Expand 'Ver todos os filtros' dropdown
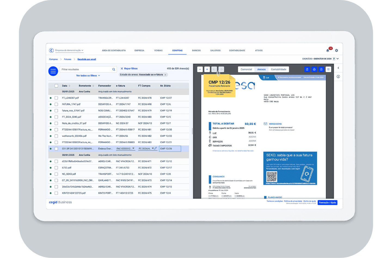 [88, 76]
